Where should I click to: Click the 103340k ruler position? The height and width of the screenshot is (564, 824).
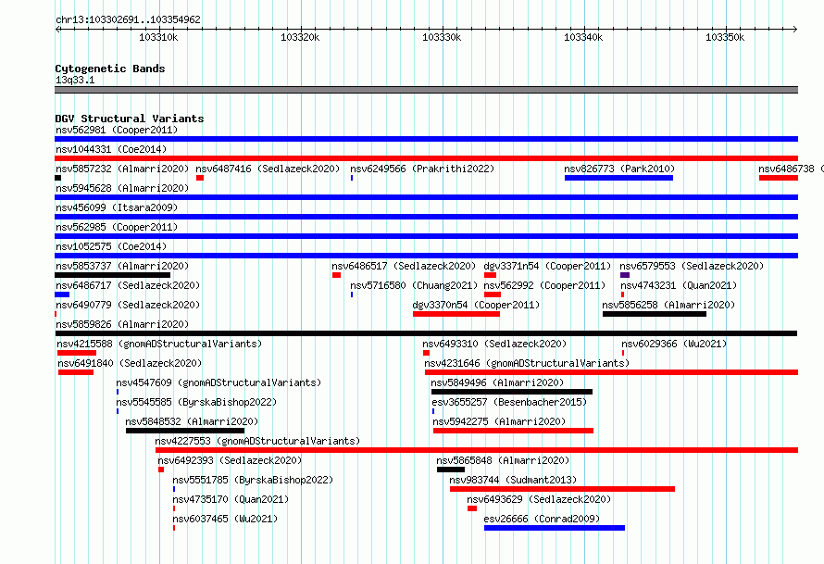pyautogui.click(x=583, y=37)
